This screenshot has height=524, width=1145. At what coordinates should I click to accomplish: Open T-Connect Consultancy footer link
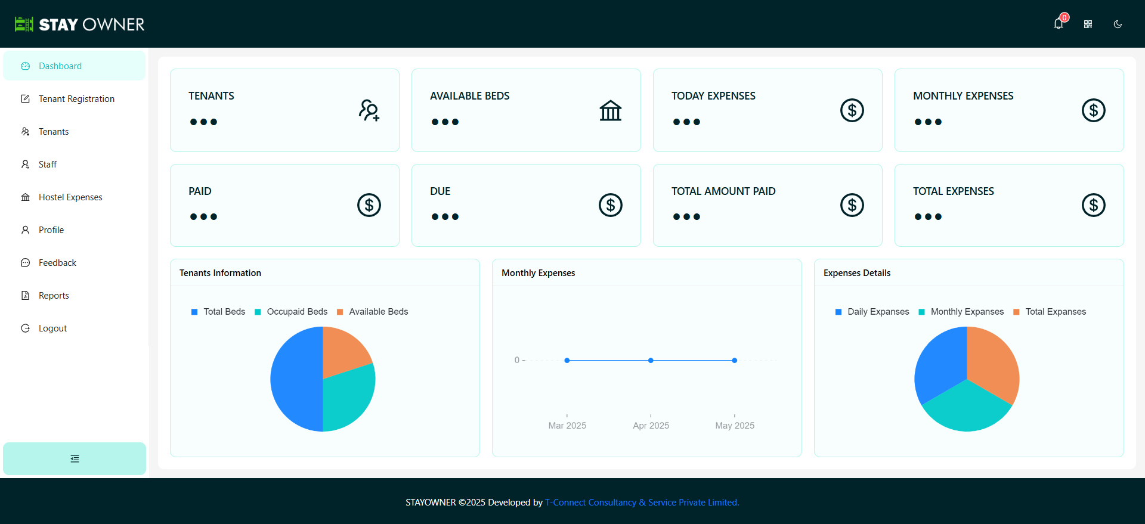[642, 503]
